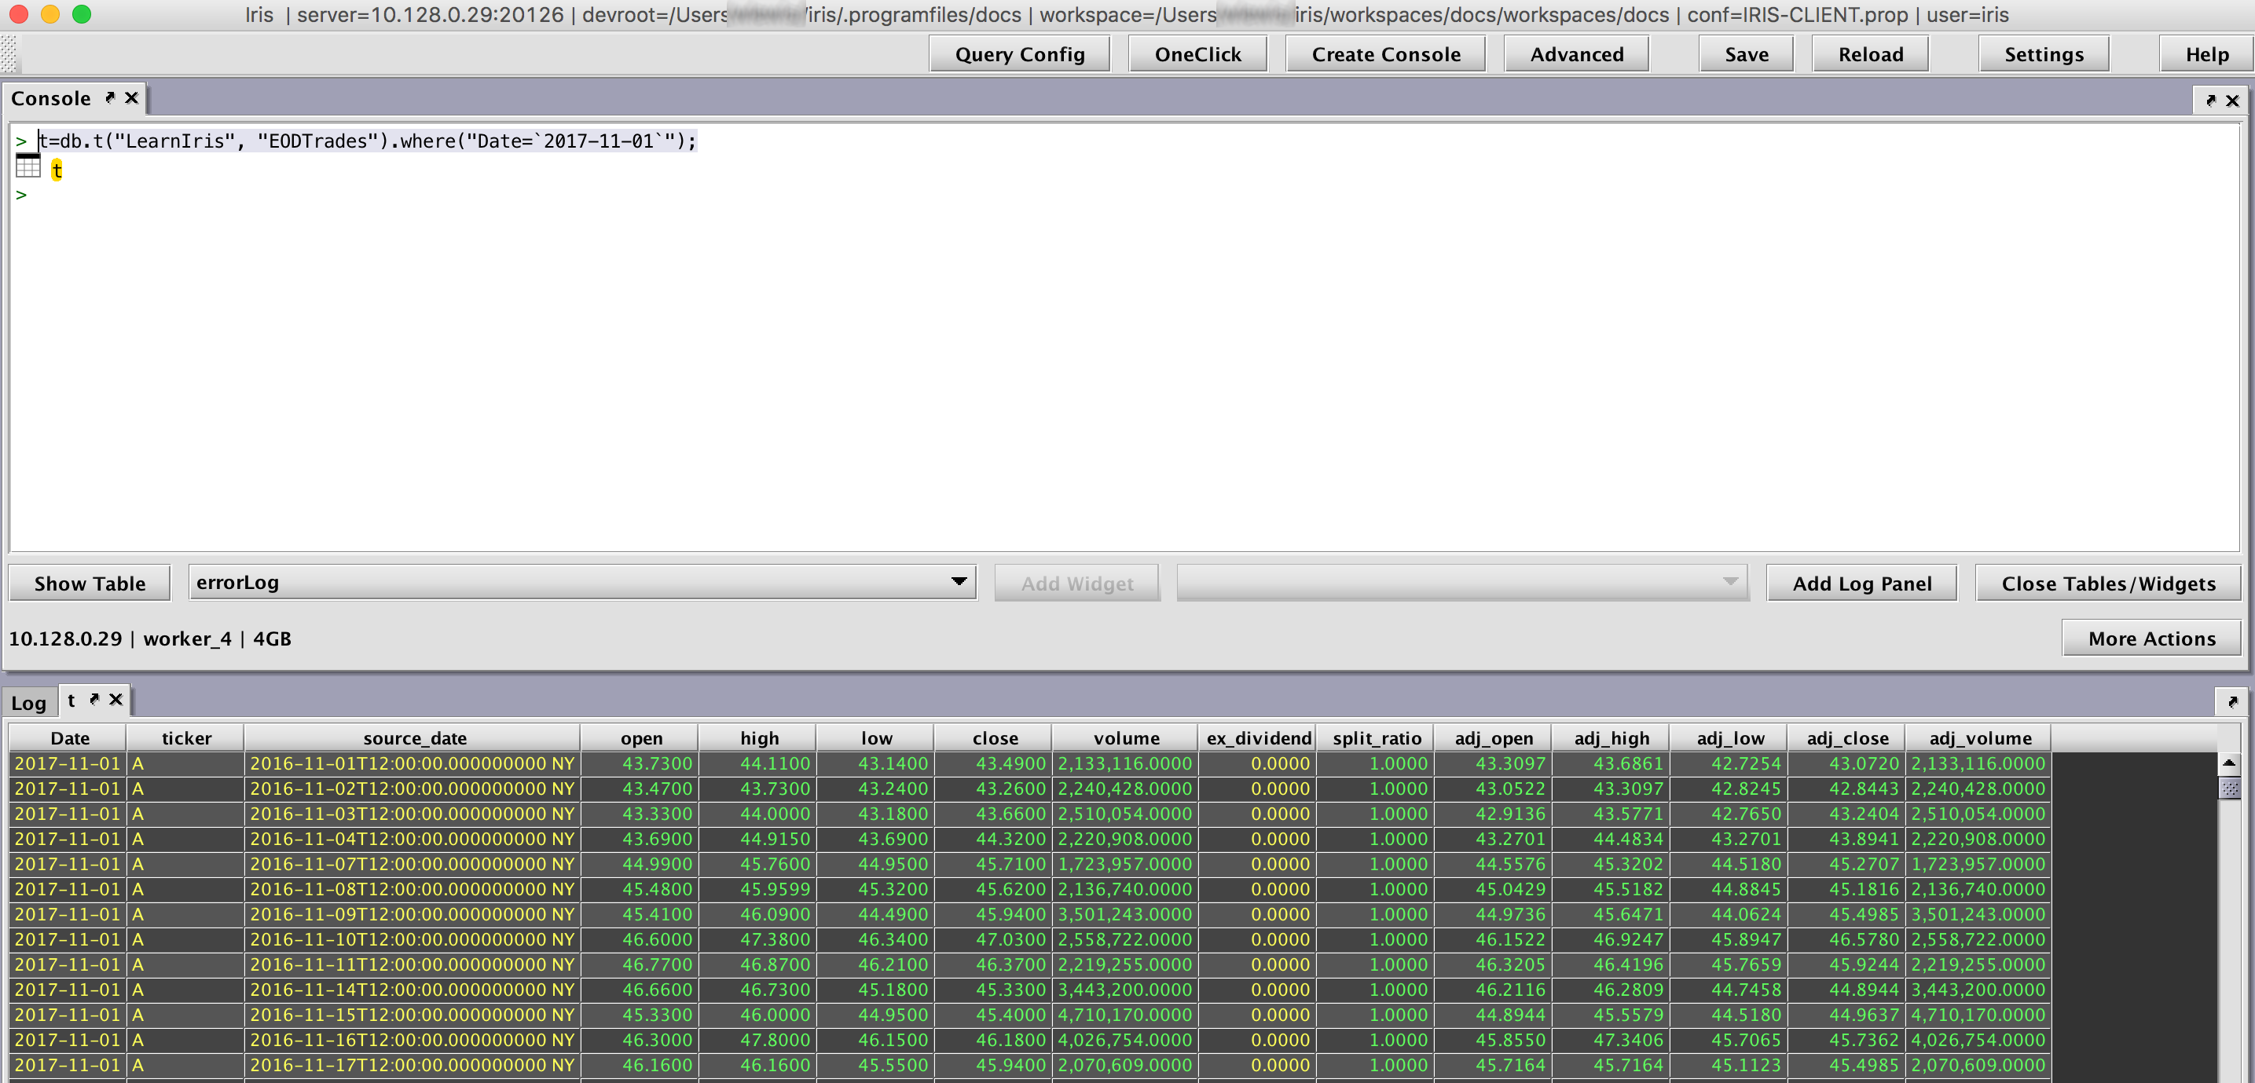Click the table icon next to variable t

point(28,166)
